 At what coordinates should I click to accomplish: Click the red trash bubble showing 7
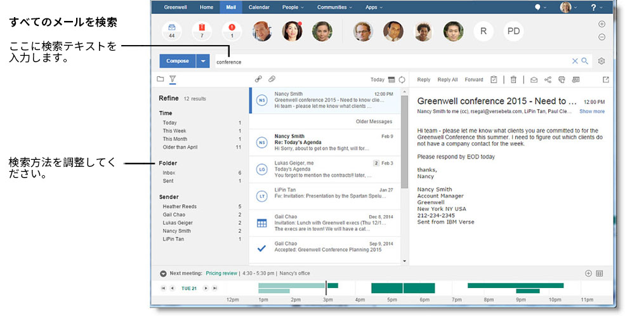(202, 31)
